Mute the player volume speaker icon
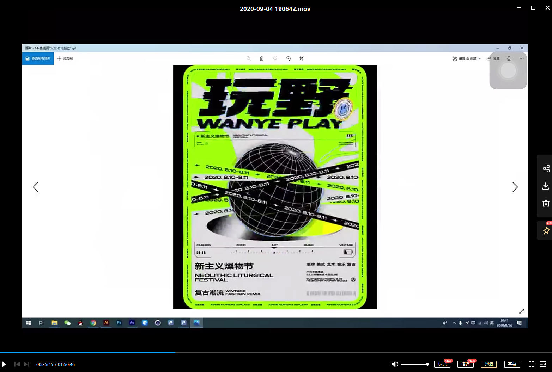Screen dimensions: 552x372 (395, 364)
